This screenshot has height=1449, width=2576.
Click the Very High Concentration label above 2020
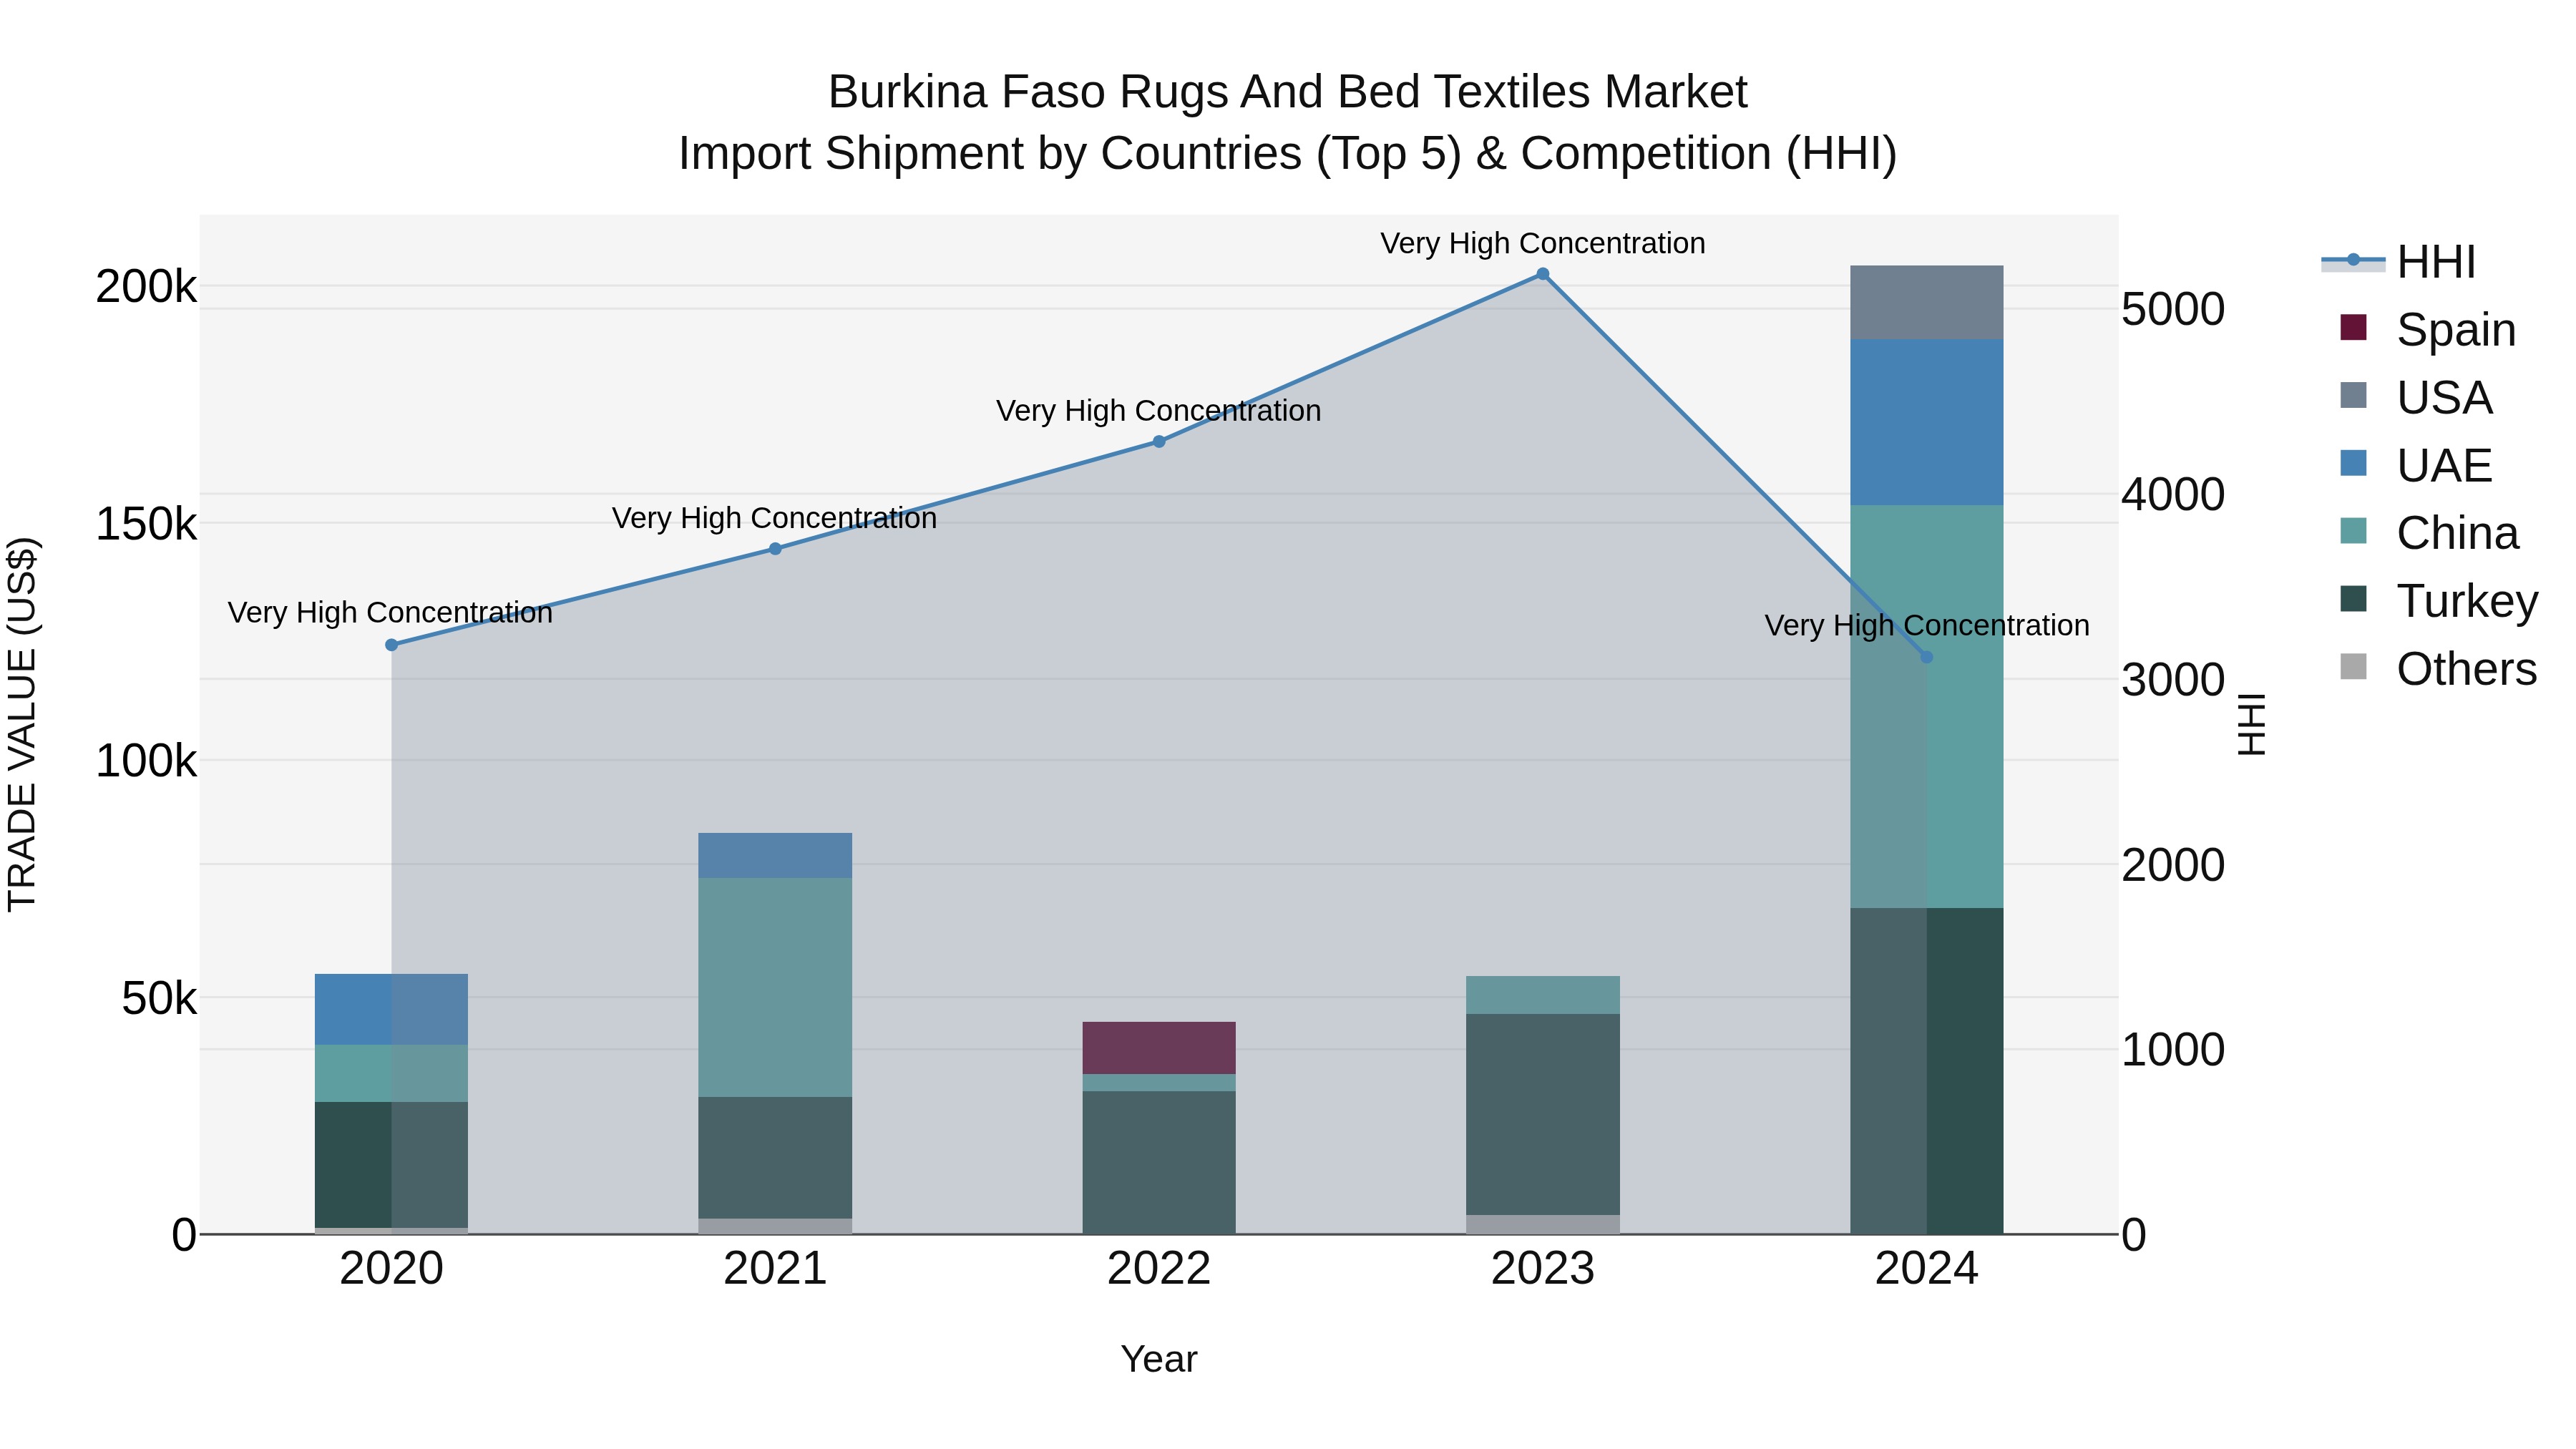(390, 612)
